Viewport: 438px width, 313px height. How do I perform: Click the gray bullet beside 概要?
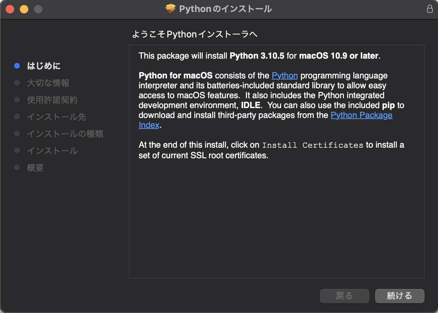click(x=17, y=167)
